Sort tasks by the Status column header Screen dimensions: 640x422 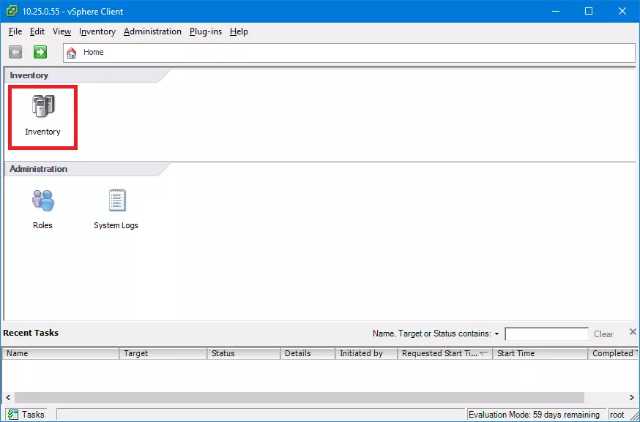(244, 353)
